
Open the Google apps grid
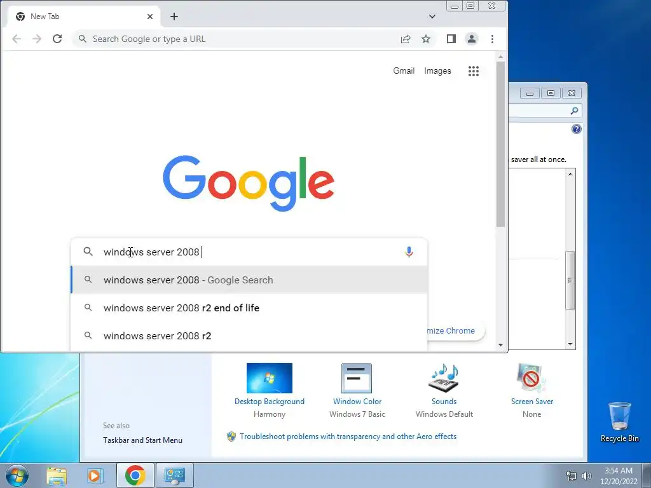tap(474, 71)
